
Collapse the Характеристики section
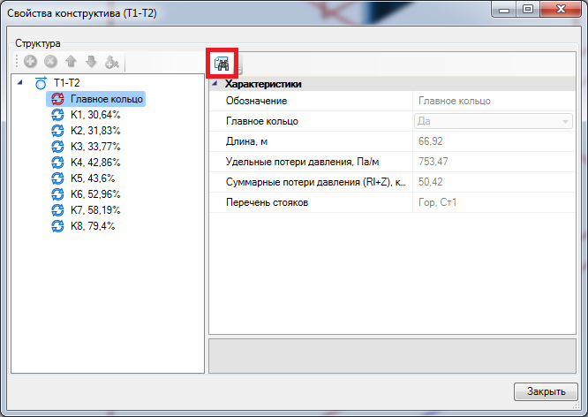[x=215, y=85]
